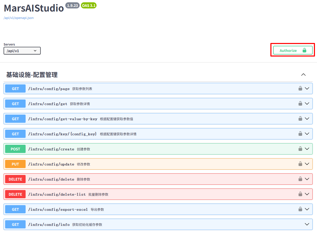Expand the /infra/config/export-excel endpoint chevron

point(307,209)
